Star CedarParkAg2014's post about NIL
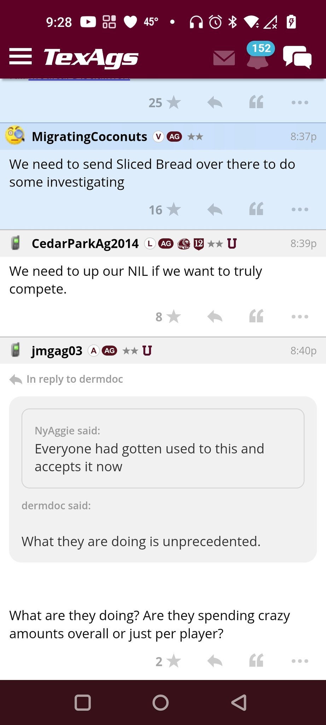 pos(173,316)
